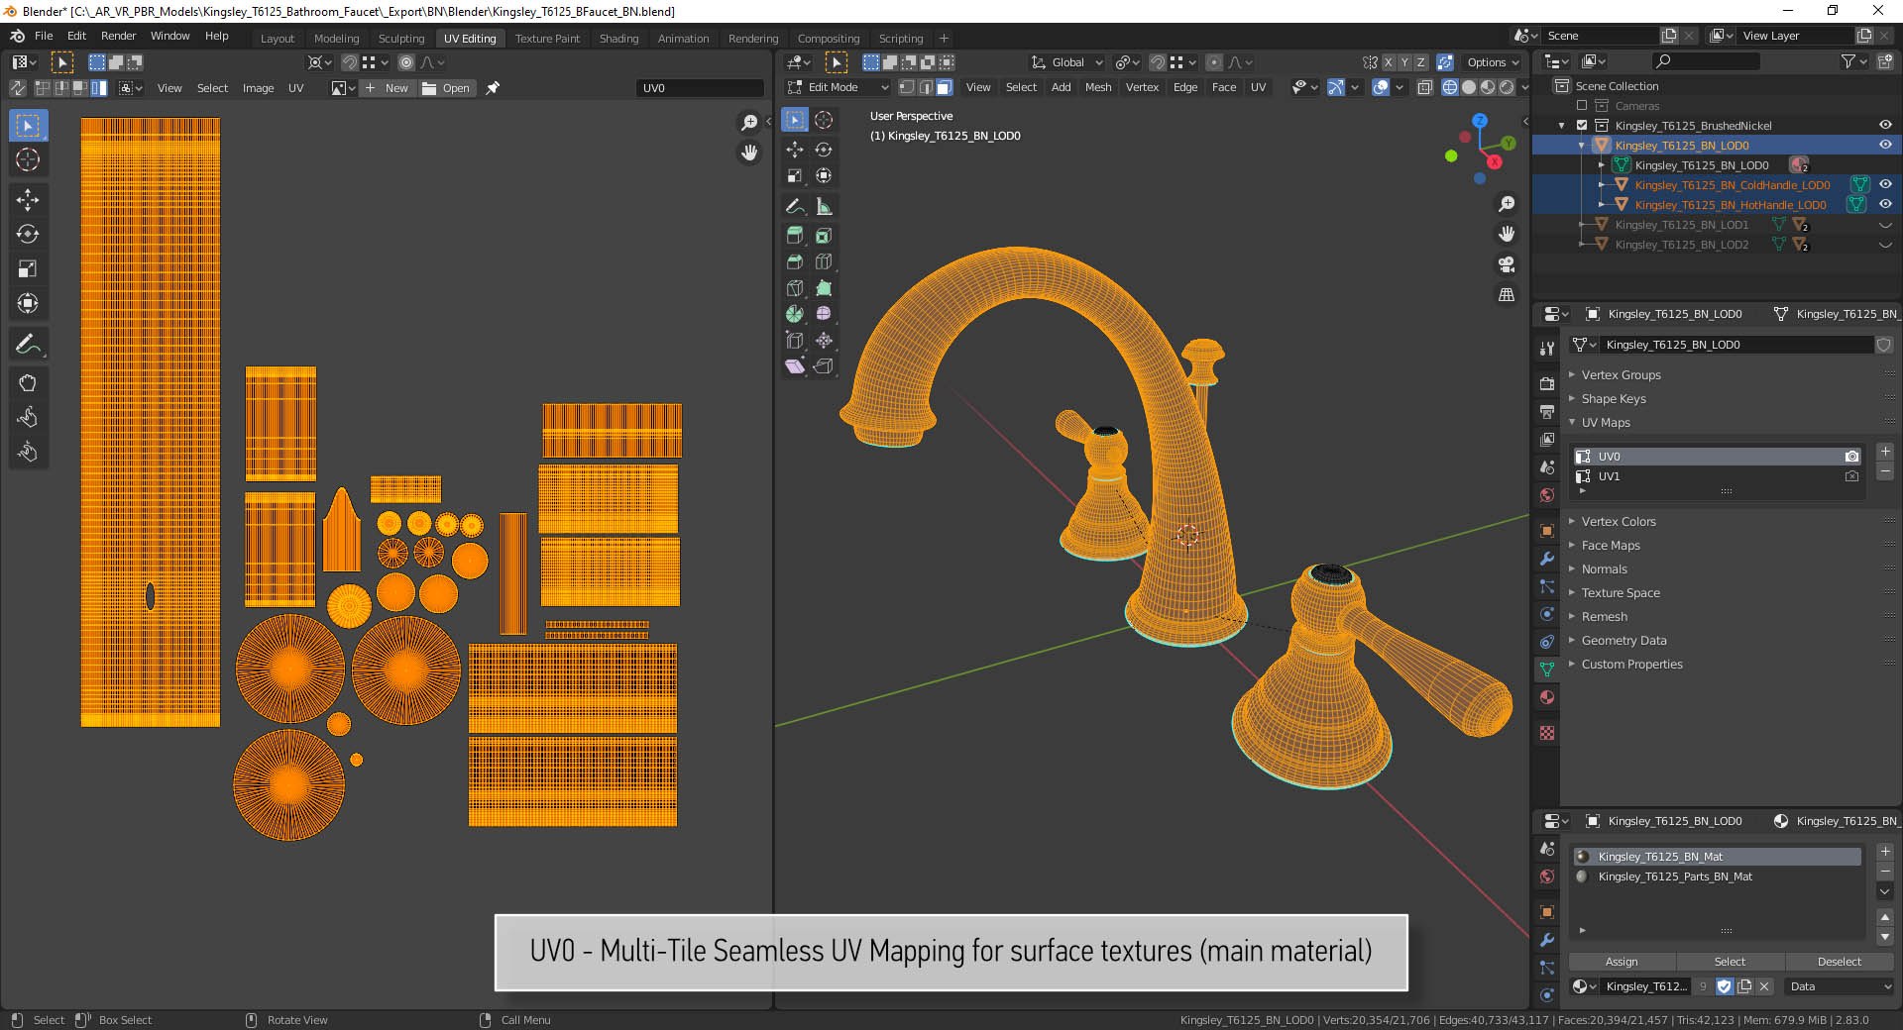
Task: Toggle camera view icon in viewport
Action: (1507, 264)
